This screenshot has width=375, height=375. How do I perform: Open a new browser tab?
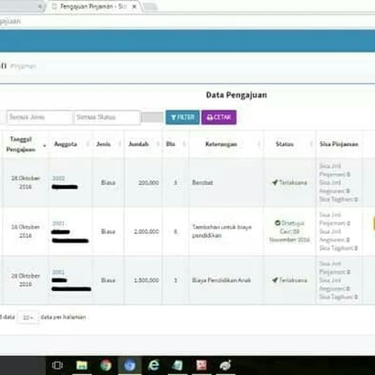pos(150,6)
